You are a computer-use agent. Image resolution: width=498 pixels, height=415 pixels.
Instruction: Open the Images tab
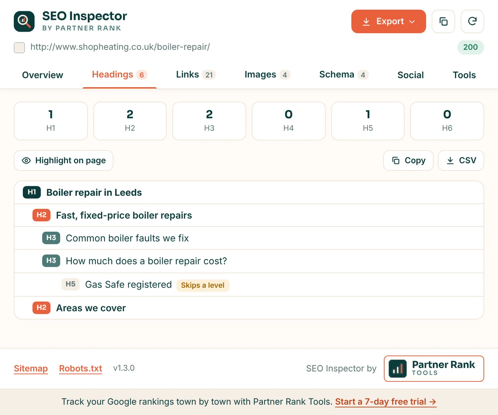267,75
